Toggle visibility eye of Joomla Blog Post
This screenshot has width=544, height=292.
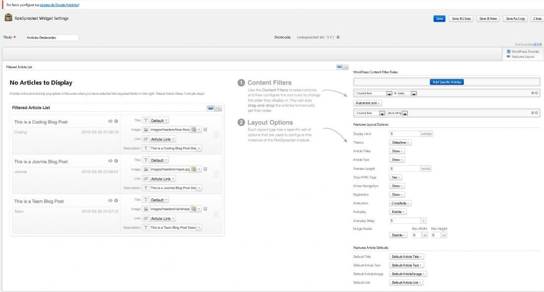[110, 161]
